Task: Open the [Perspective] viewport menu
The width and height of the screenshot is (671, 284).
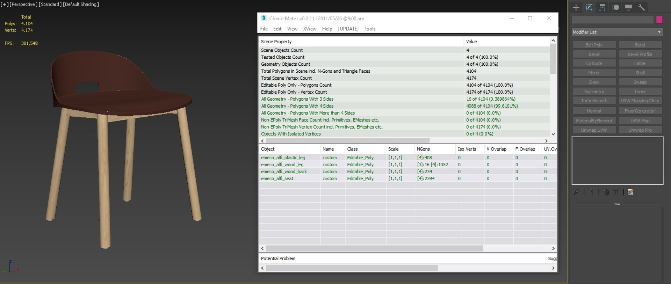Action: [x=23, y=4]
